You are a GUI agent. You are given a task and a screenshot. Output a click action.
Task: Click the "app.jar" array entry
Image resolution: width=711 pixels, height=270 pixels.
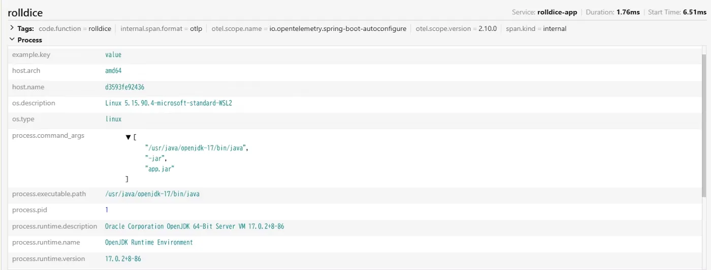click(x=159, y=169)
